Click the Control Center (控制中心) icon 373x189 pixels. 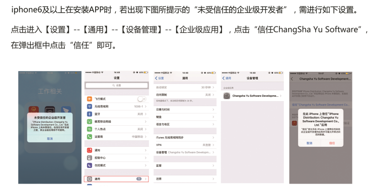pyautogui.click(x=89, y=158)
